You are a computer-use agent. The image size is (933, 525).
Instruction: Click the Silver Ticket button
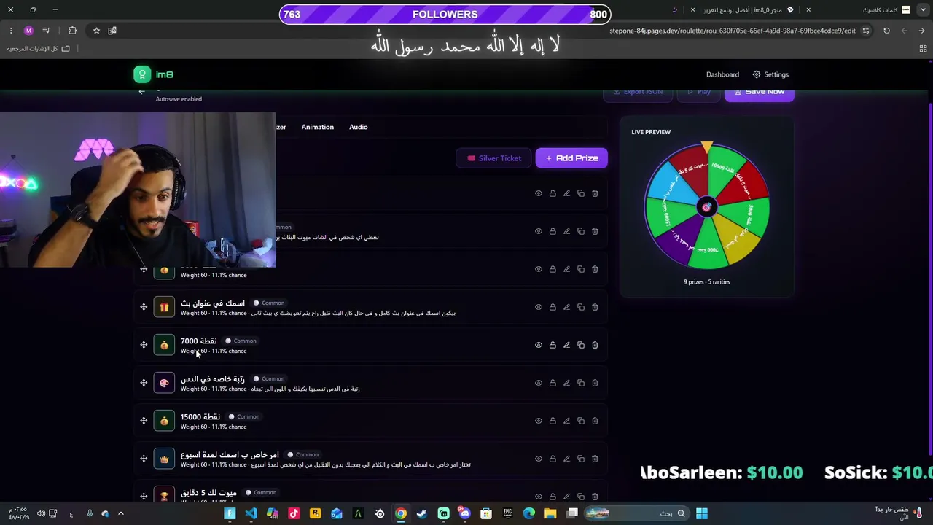point(494,158)
